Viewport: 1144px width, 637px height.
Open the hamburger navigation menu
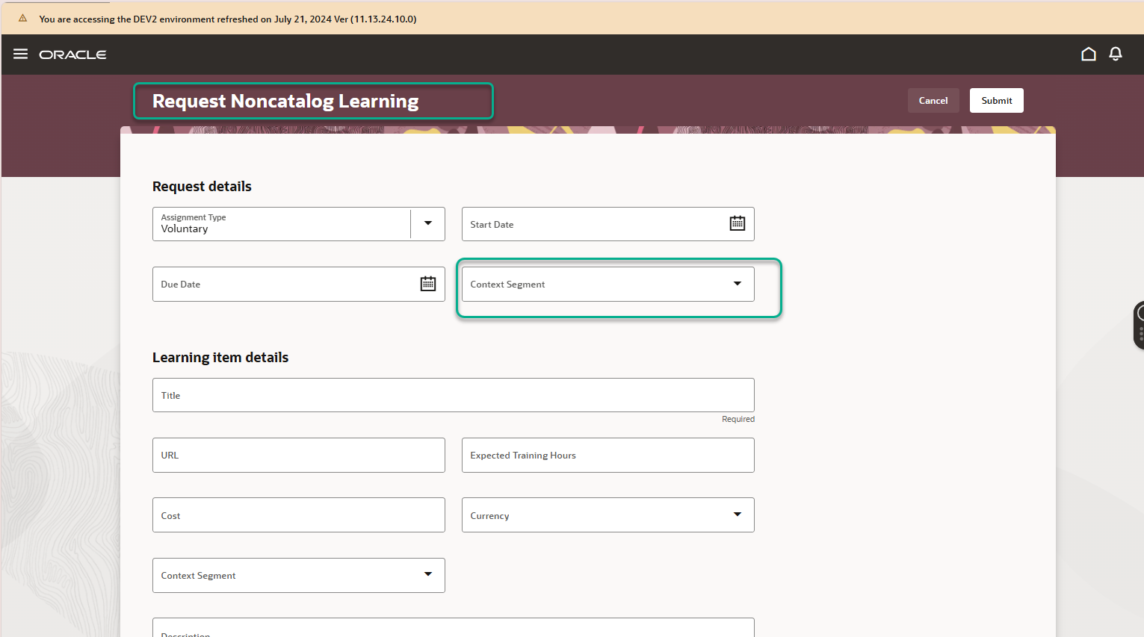pos(21,55)
